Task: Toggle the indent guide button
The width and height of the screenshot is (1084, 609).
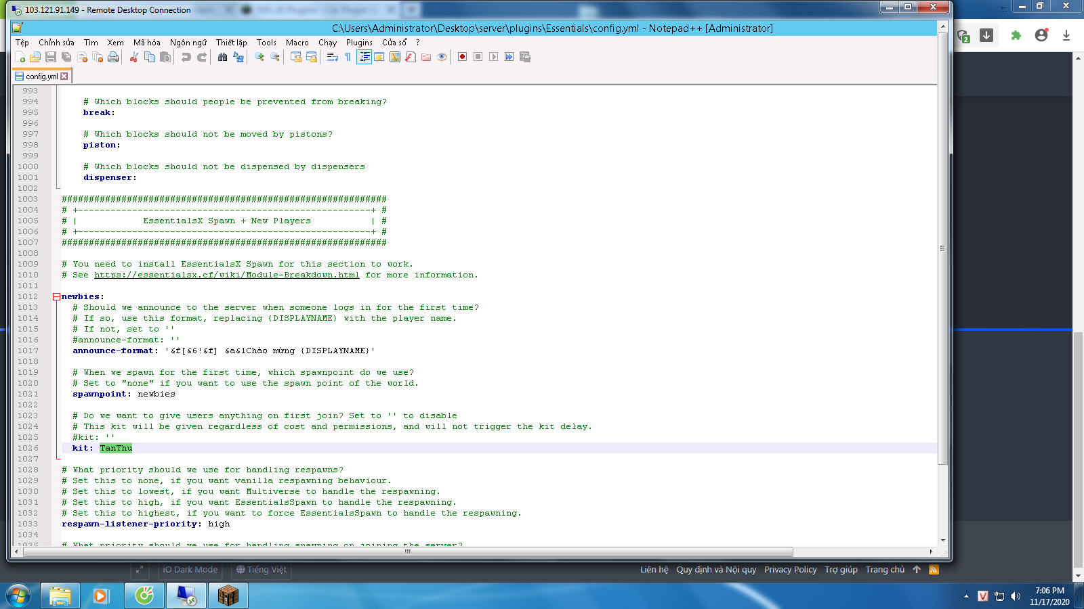Action: (x=364, y=57)
